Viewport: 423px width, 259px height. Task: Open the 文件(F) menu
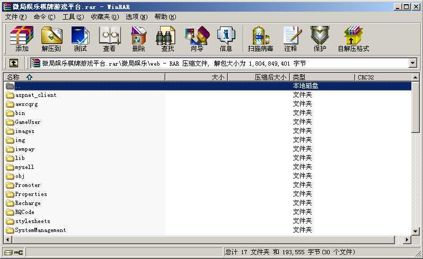tap(16, 17)
